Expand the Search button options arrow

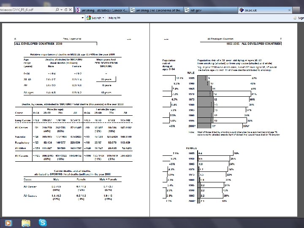[x=103, y=18]
